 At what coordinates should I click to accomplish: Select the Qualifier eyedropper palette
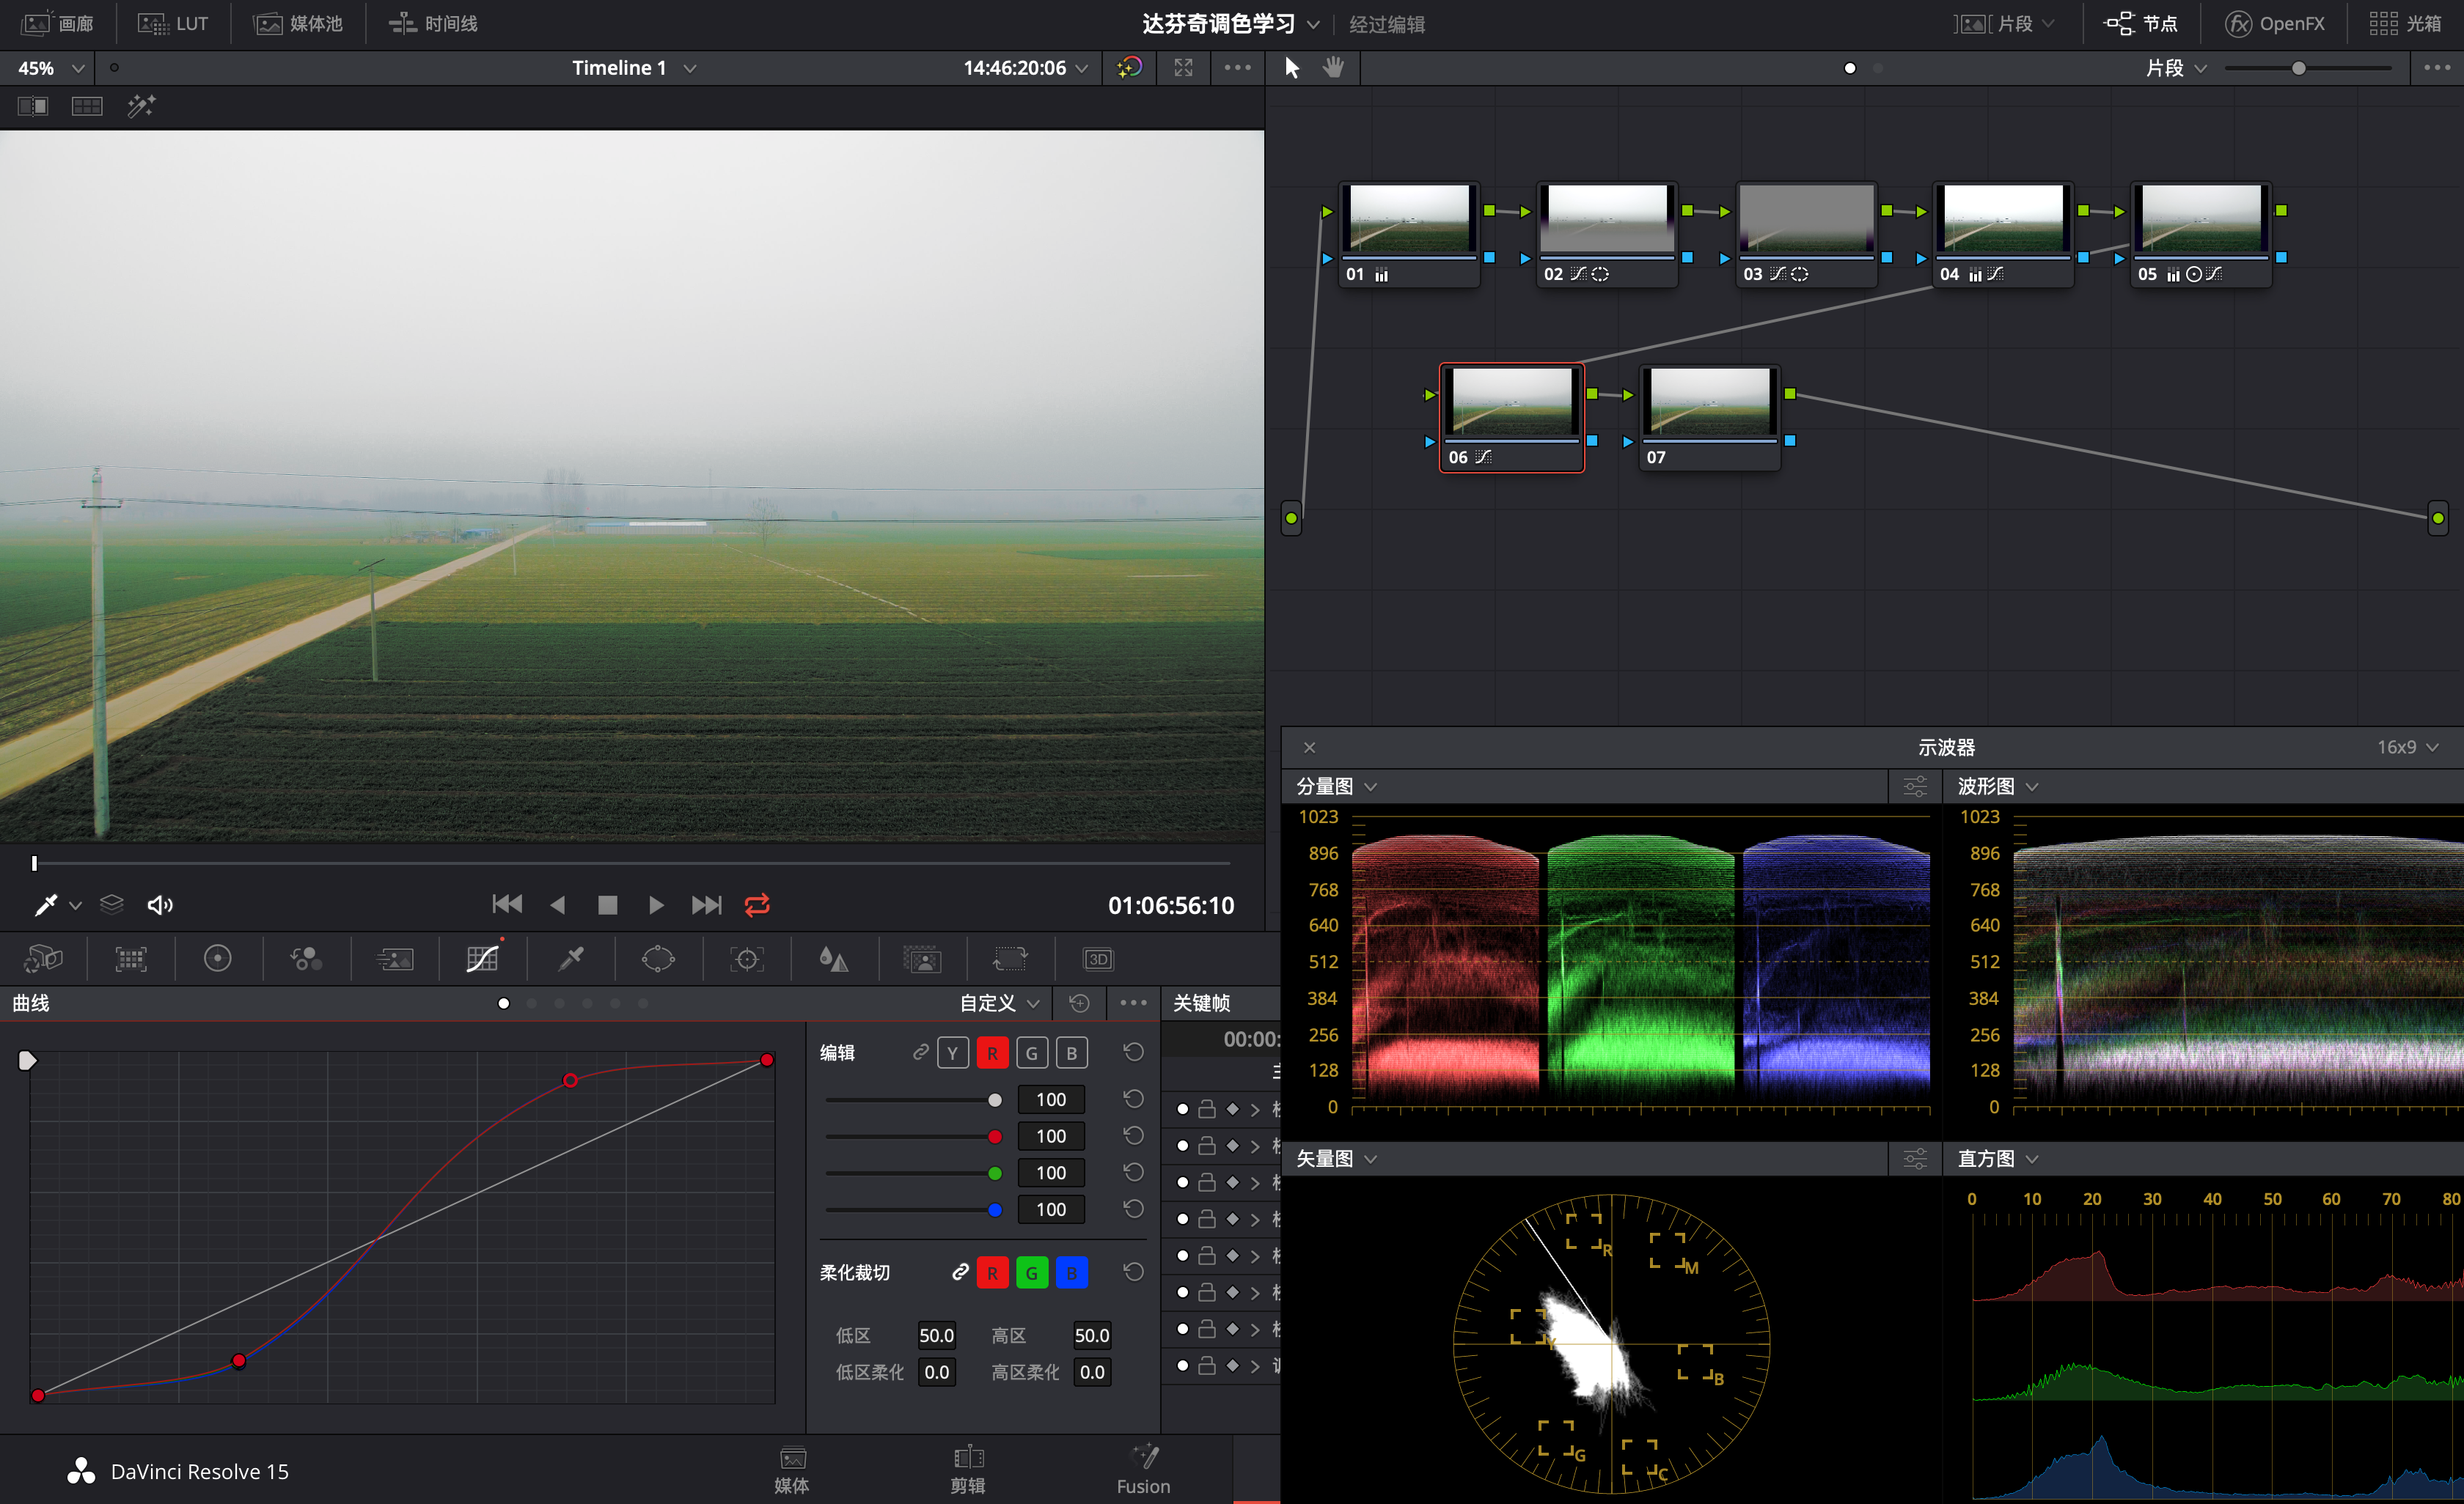tap(571, 959)
